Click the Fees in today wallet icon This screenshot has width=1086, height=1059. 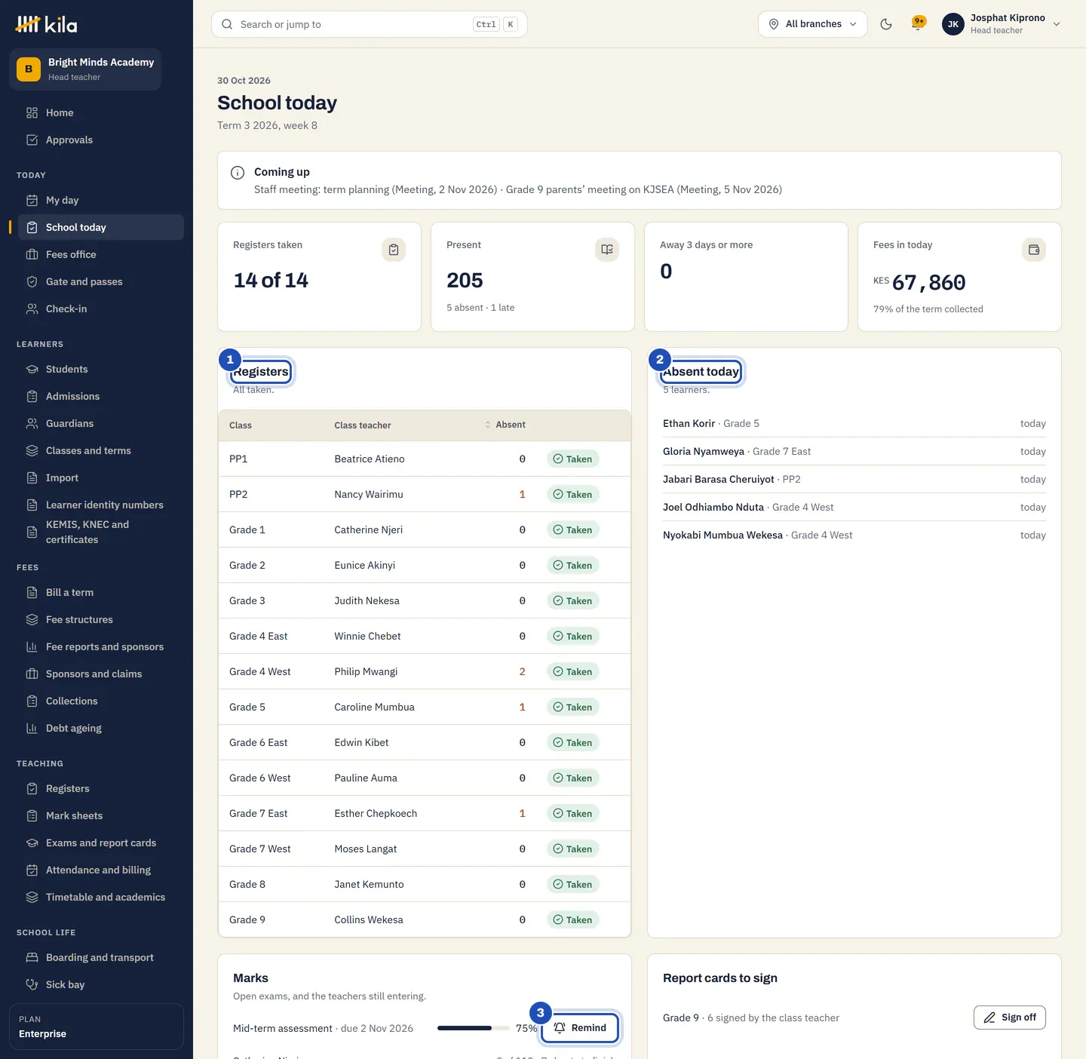[x=1034, y=250]
